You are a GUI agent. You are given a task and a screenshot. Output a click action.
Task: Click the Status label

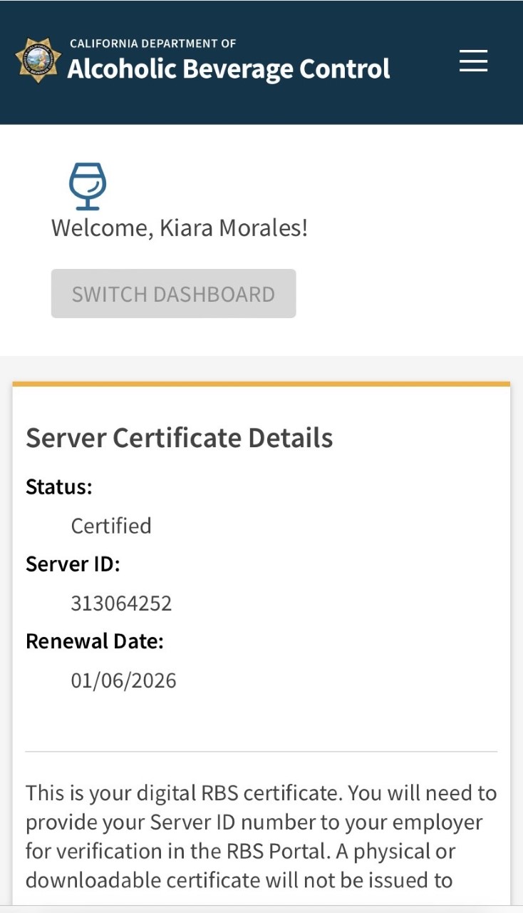(59, 487)
